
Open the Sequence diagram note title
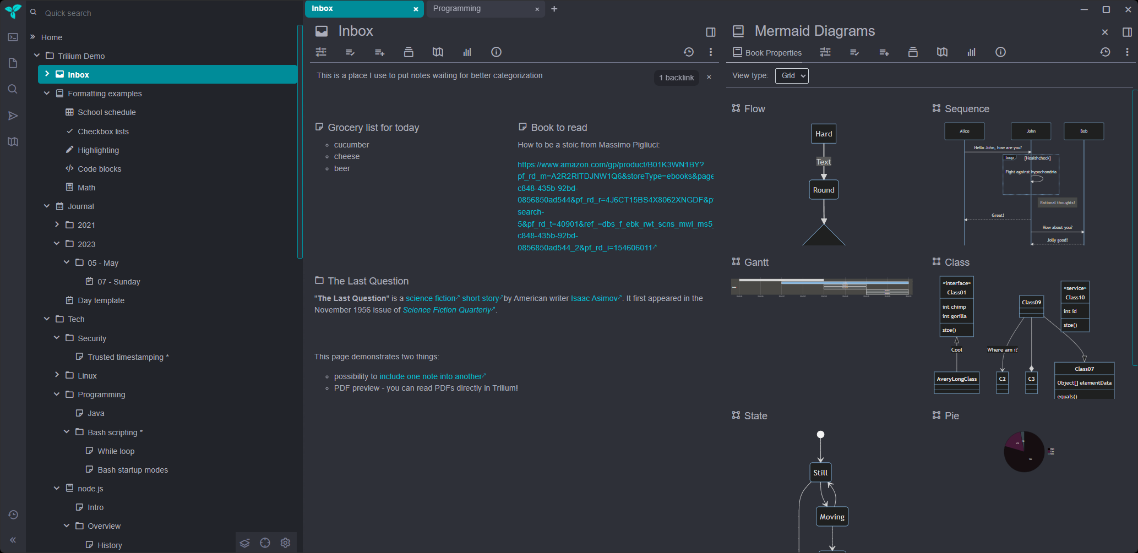(967, 109)
